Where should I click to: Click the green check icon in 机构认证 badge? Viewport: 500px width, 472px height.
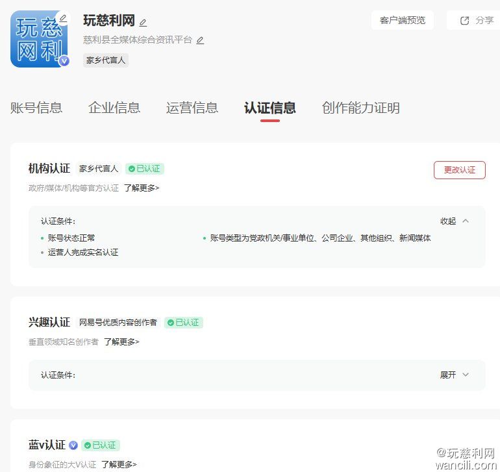pyautogui.click(x=131, y=169)
